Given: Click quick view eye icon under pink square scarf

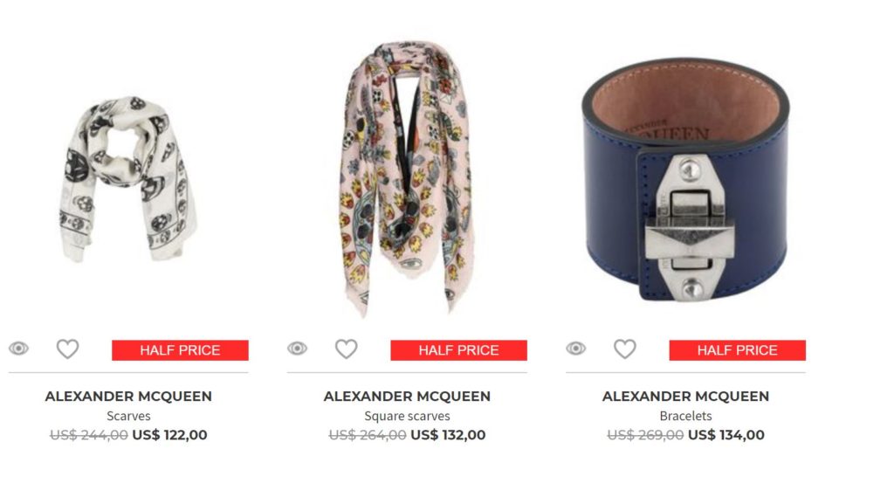Looking at the screenshot, I should click(x=297, y=349).
